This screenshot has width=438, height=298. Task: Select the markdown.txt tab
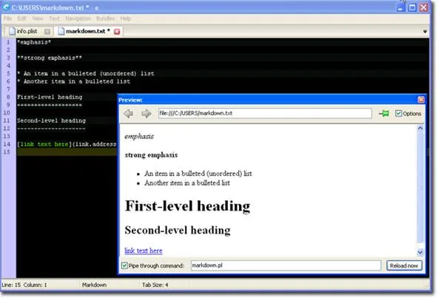tap(88, 31)
